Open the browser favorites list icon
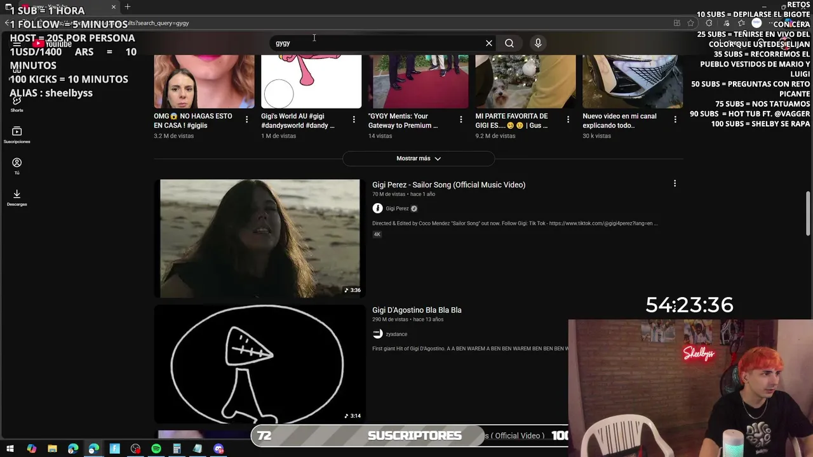813x457 pixels. click(741, 23)
